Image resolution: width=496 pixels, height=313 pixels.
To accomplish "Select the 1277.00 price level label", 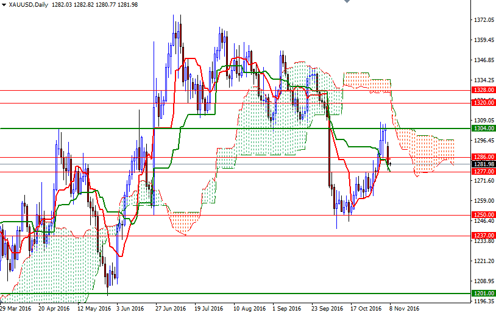I will click(483, 172).
